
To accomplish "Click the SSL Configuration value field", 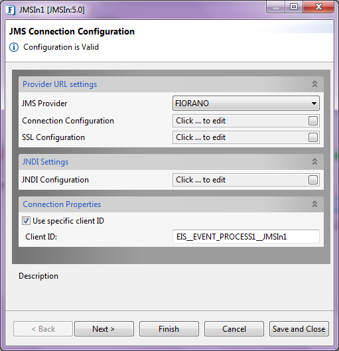I will pos(240,137).
